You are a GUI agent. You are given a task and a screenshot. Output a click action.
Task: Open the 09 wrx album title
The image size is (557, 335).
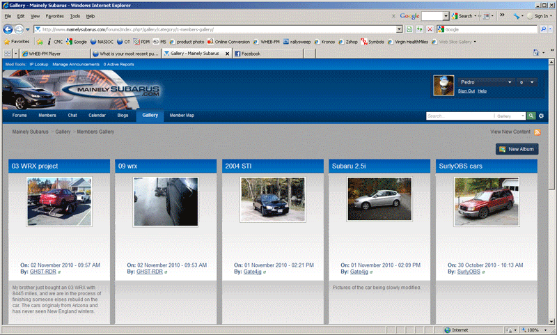click(127, 166)
